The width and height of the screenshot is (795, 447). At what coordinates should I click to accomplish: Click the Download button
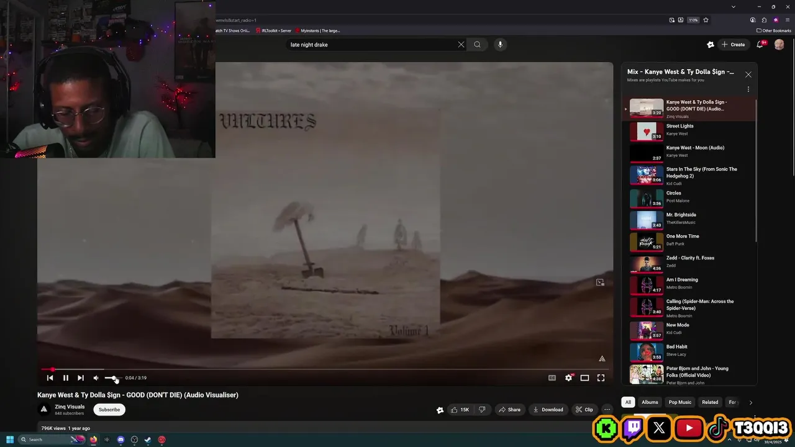[548, 410]
